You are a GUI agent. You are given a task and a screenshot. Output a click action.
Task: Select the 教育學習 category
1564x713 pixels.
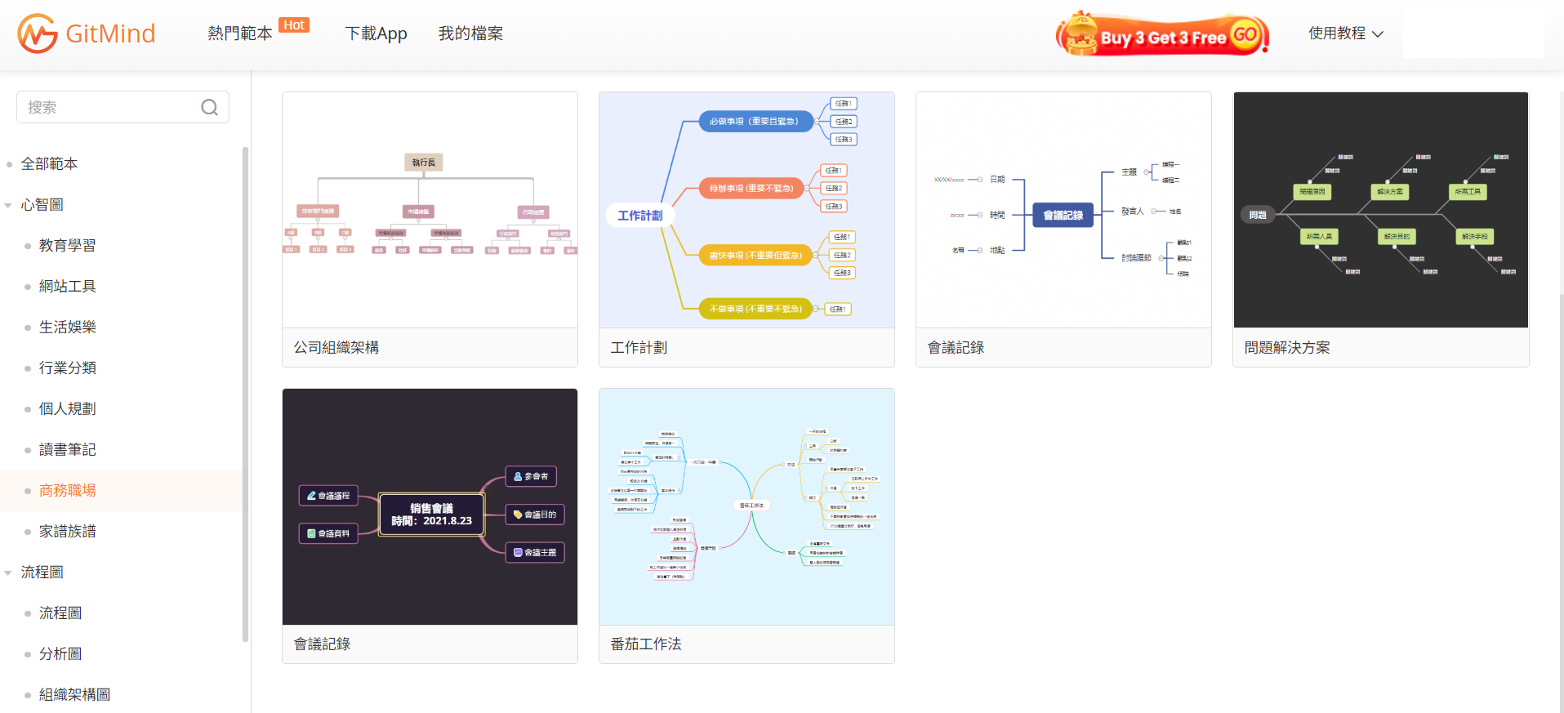point(67,245)
